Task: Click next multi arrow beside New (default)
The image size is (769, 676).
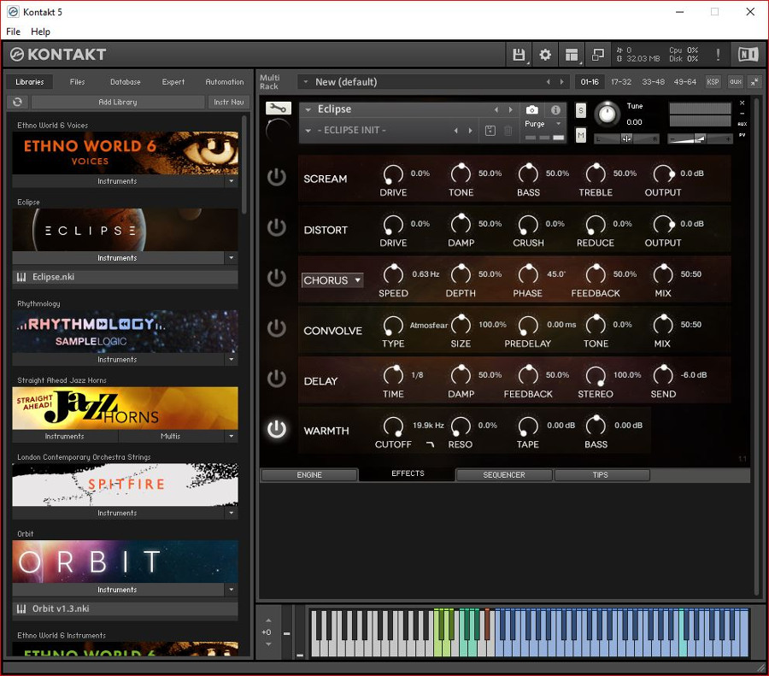Action: coord(562,82)
